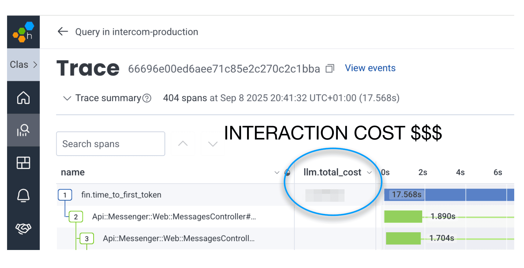The width and height of the screenshot is (524, 268).
Task: Focus the Search spans field
Action: point(111,144)
